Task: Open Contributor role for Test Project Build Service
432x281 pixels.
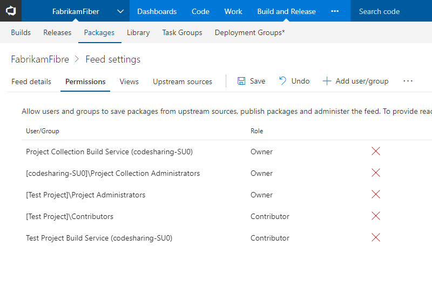Action: (269, 238)
